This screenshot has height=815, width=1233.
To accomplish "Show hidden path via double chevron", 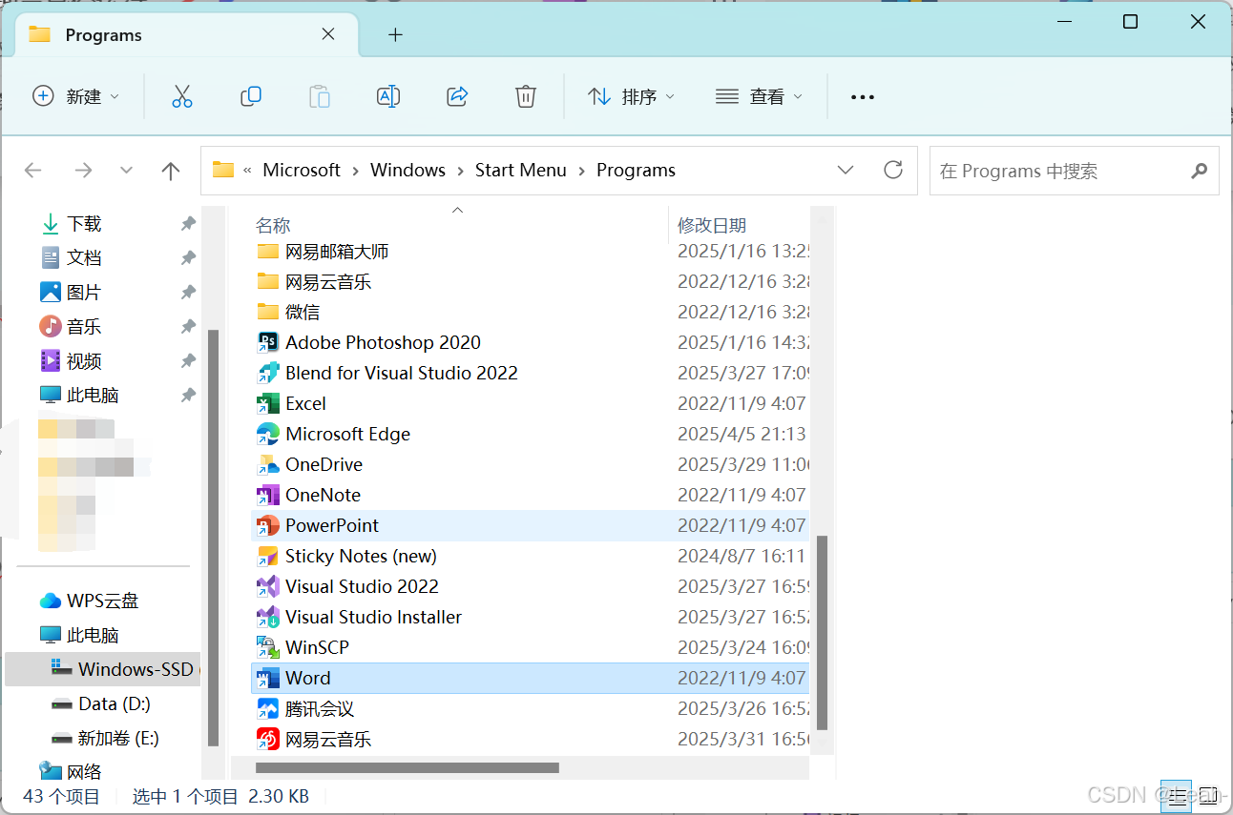I will coord(248,171).
